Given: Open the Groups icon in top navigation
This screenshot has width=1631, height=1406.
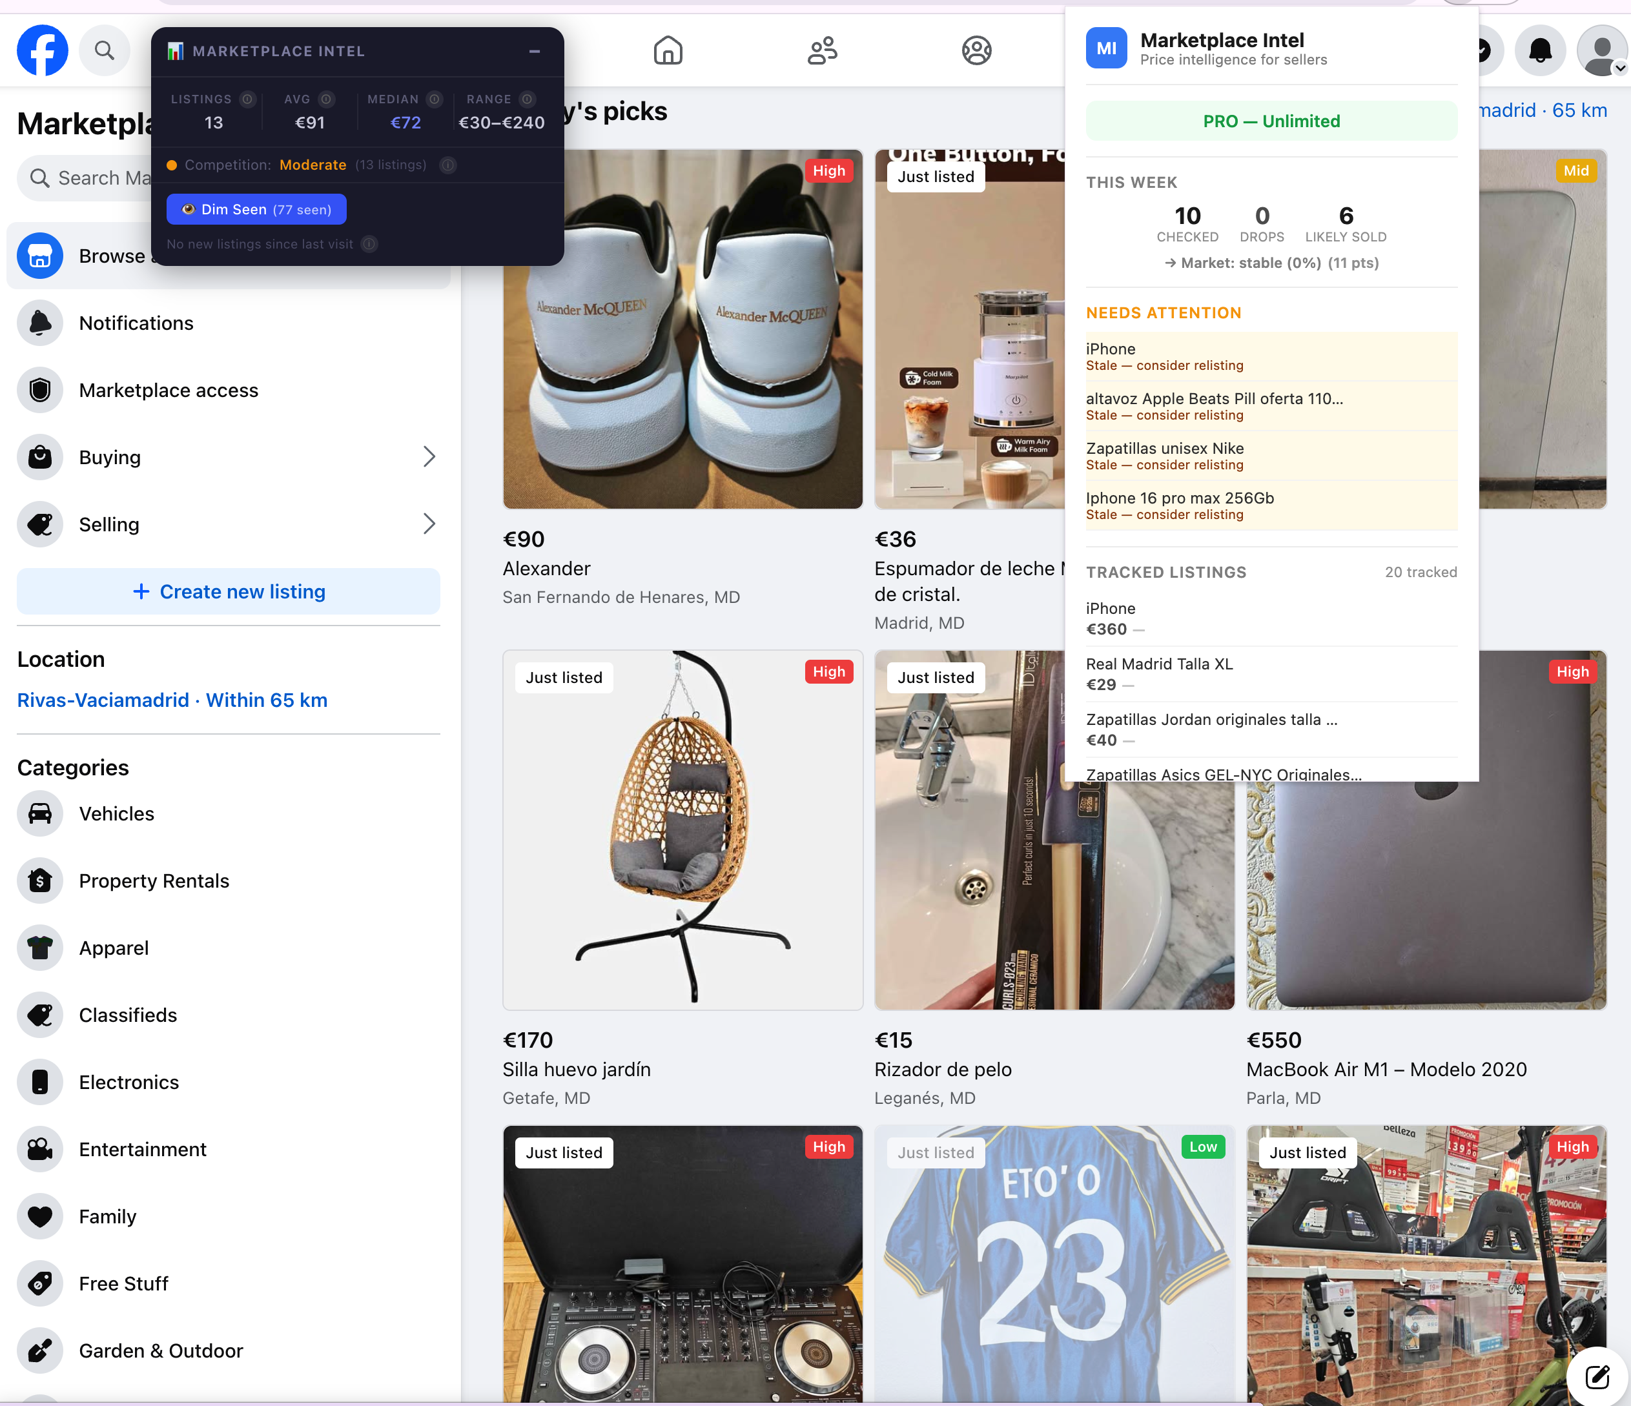Looking at the screenshot, I should [976, 50].
